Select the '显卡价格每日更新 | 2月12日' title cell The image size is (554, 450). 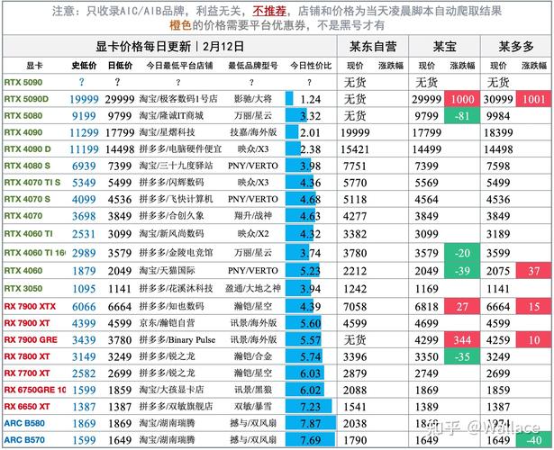click(x=170, y=46)
